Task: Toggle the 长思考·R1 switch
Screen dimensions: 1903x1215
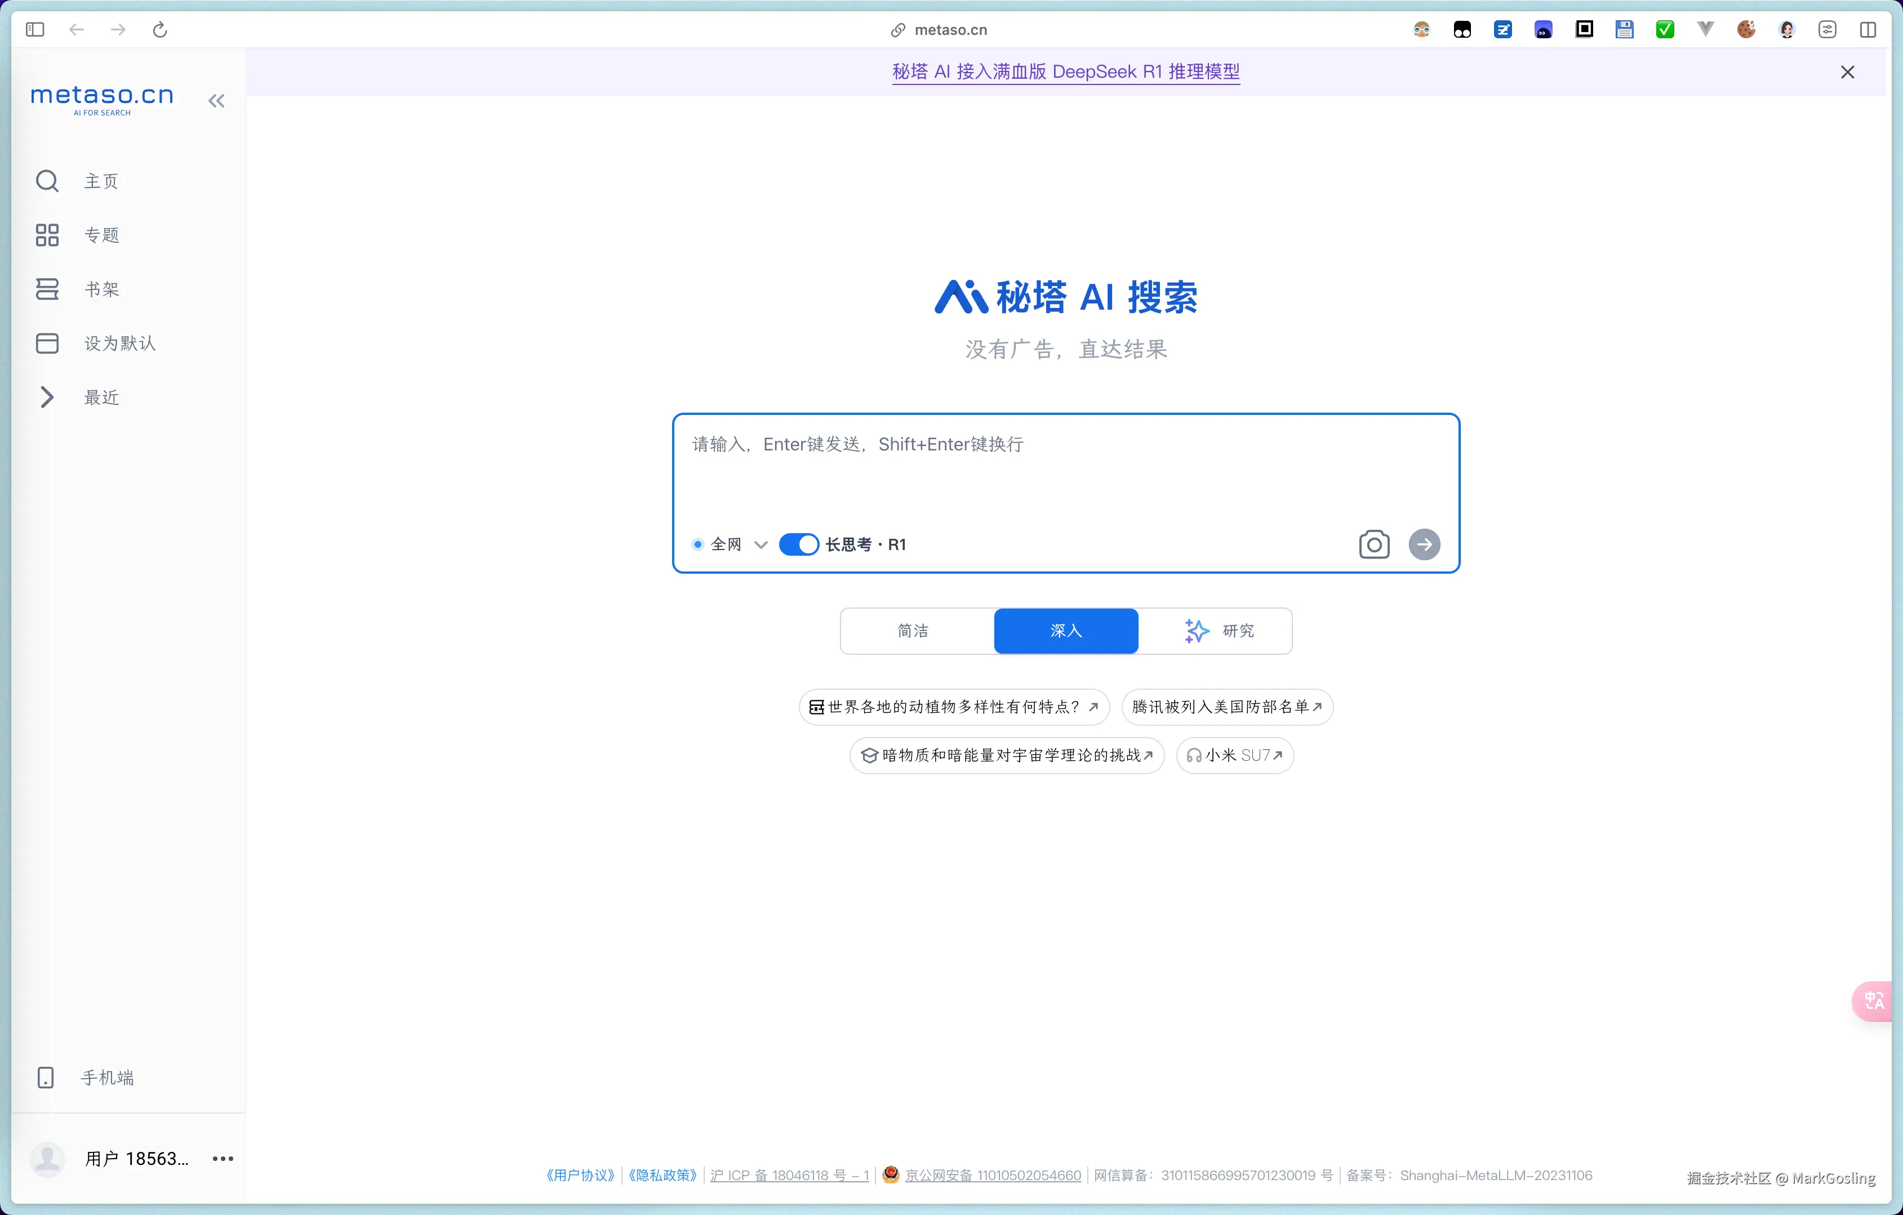Action: tap(798, 544)
